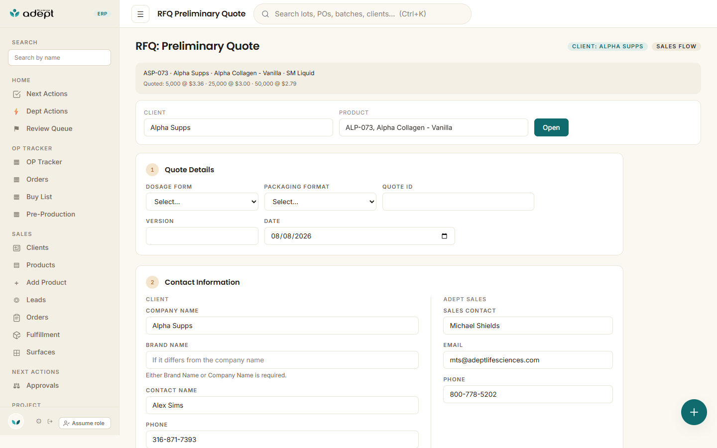717x448 pixels.
Task: Focus the sidebar Search by name field
Action: coord(59,58)
